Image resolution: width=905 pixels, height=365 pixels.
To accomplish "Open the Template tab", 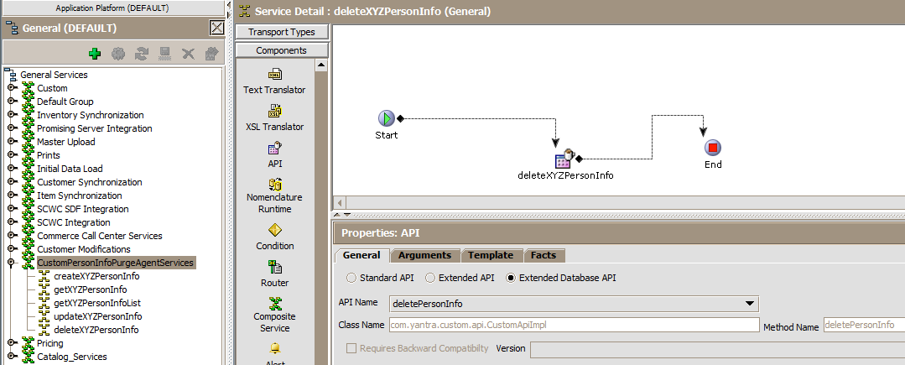I will point(491,255).
